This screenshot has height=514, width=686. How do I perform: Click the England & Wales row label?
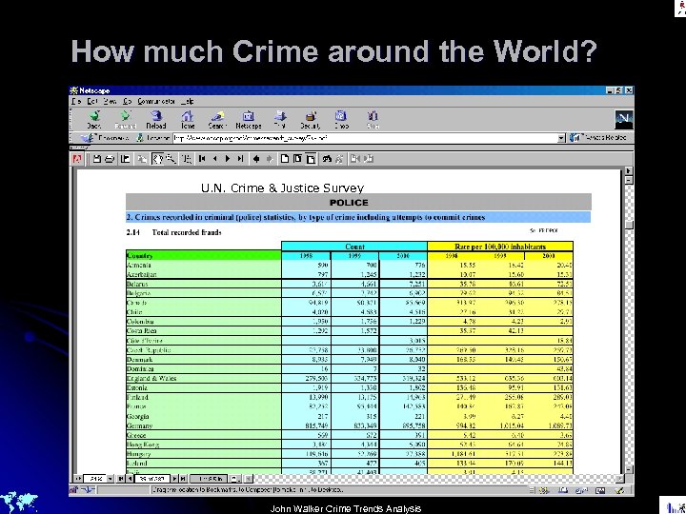pyautogui.click(x=151, y=379)
